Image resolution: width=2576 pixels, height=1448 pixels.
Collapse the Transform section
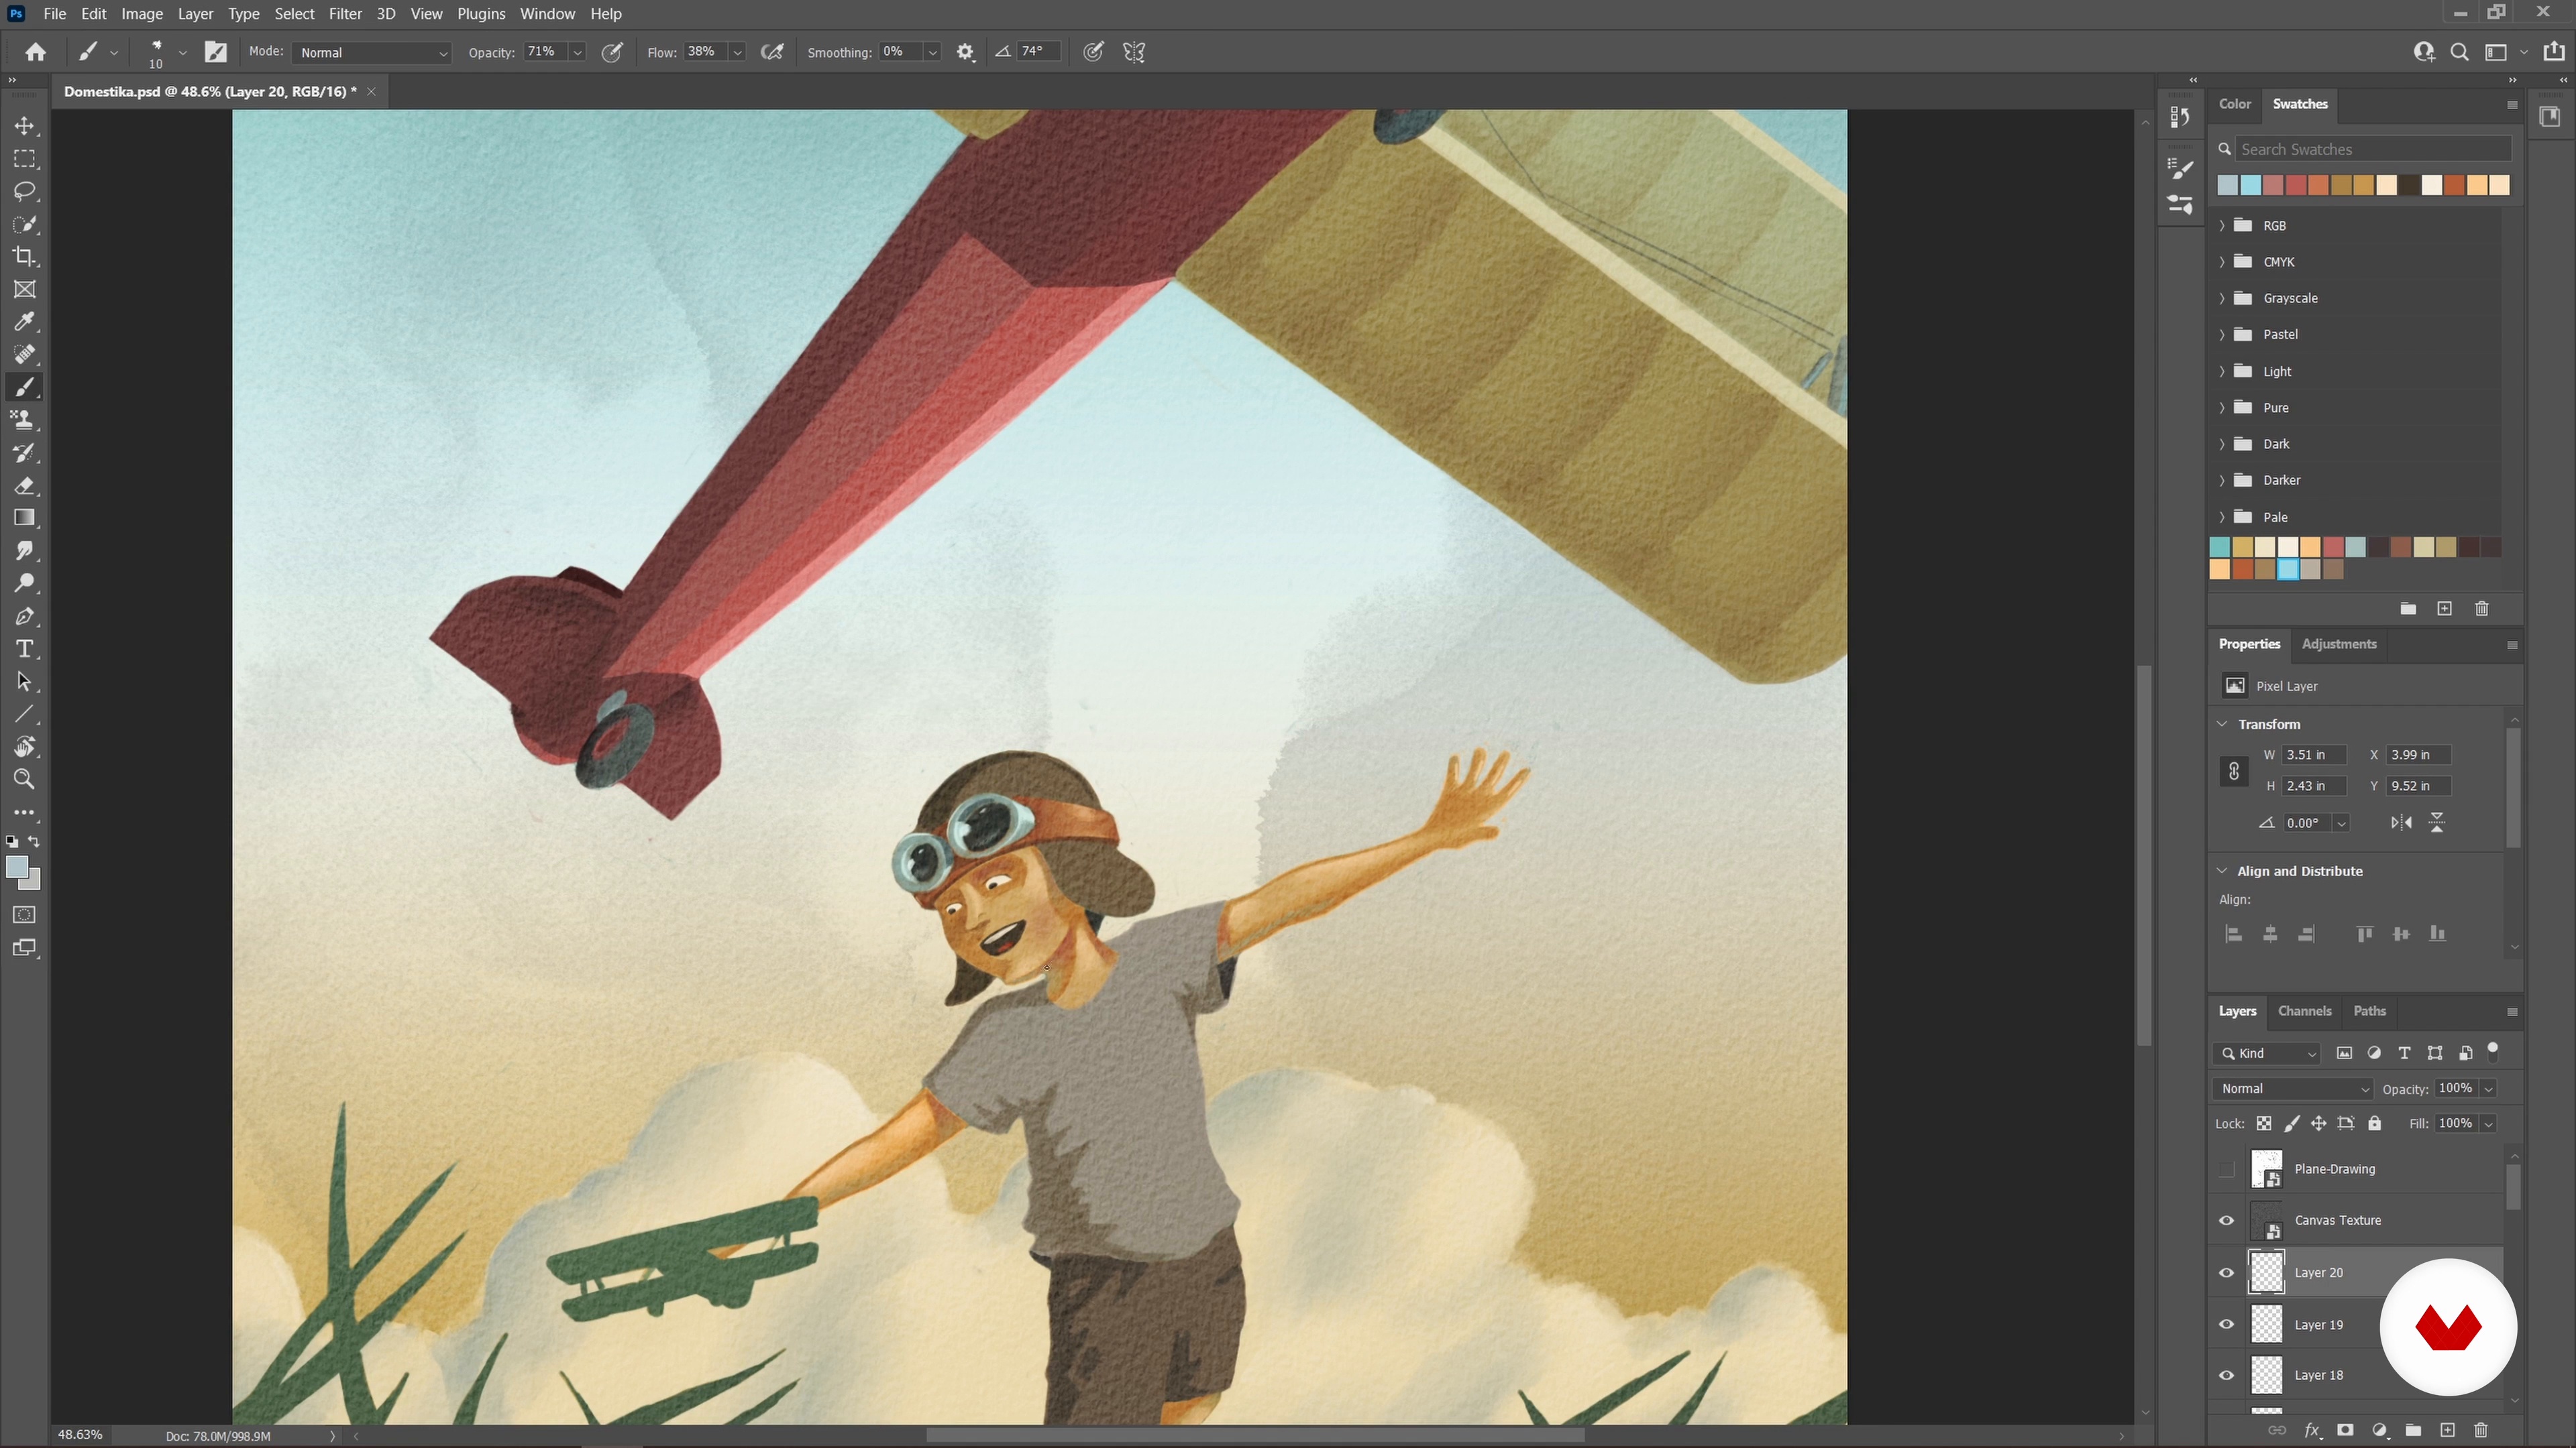pos(2222,723)
